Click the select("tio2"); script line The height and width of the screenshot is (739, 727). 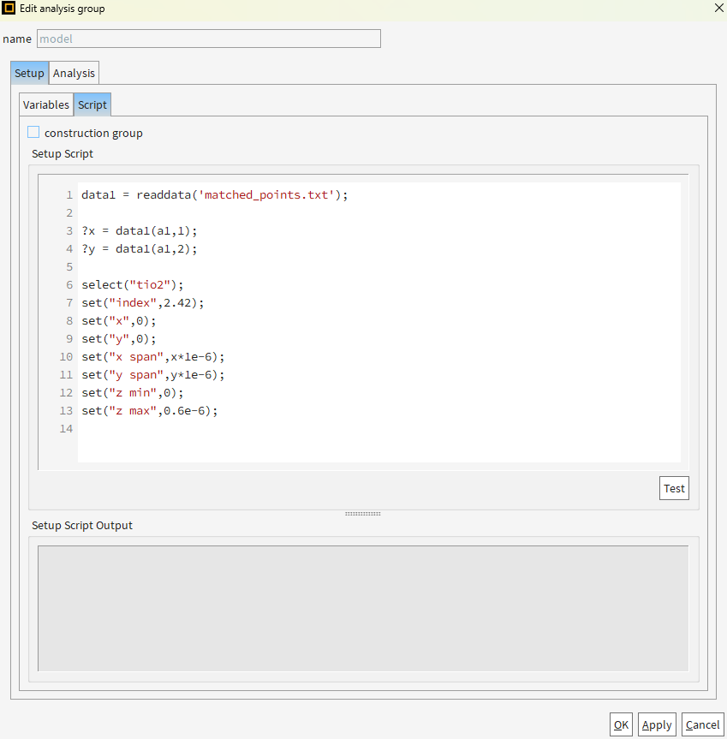pos(133,284)
